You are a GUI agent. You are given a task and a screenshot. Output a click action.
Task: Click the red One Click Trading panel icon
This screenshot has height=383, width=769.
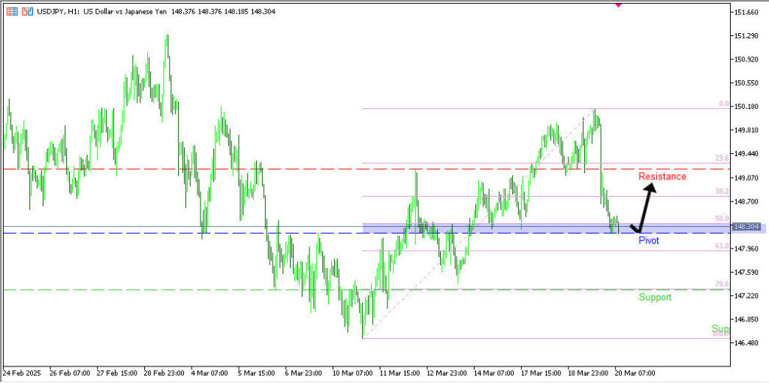11,12
